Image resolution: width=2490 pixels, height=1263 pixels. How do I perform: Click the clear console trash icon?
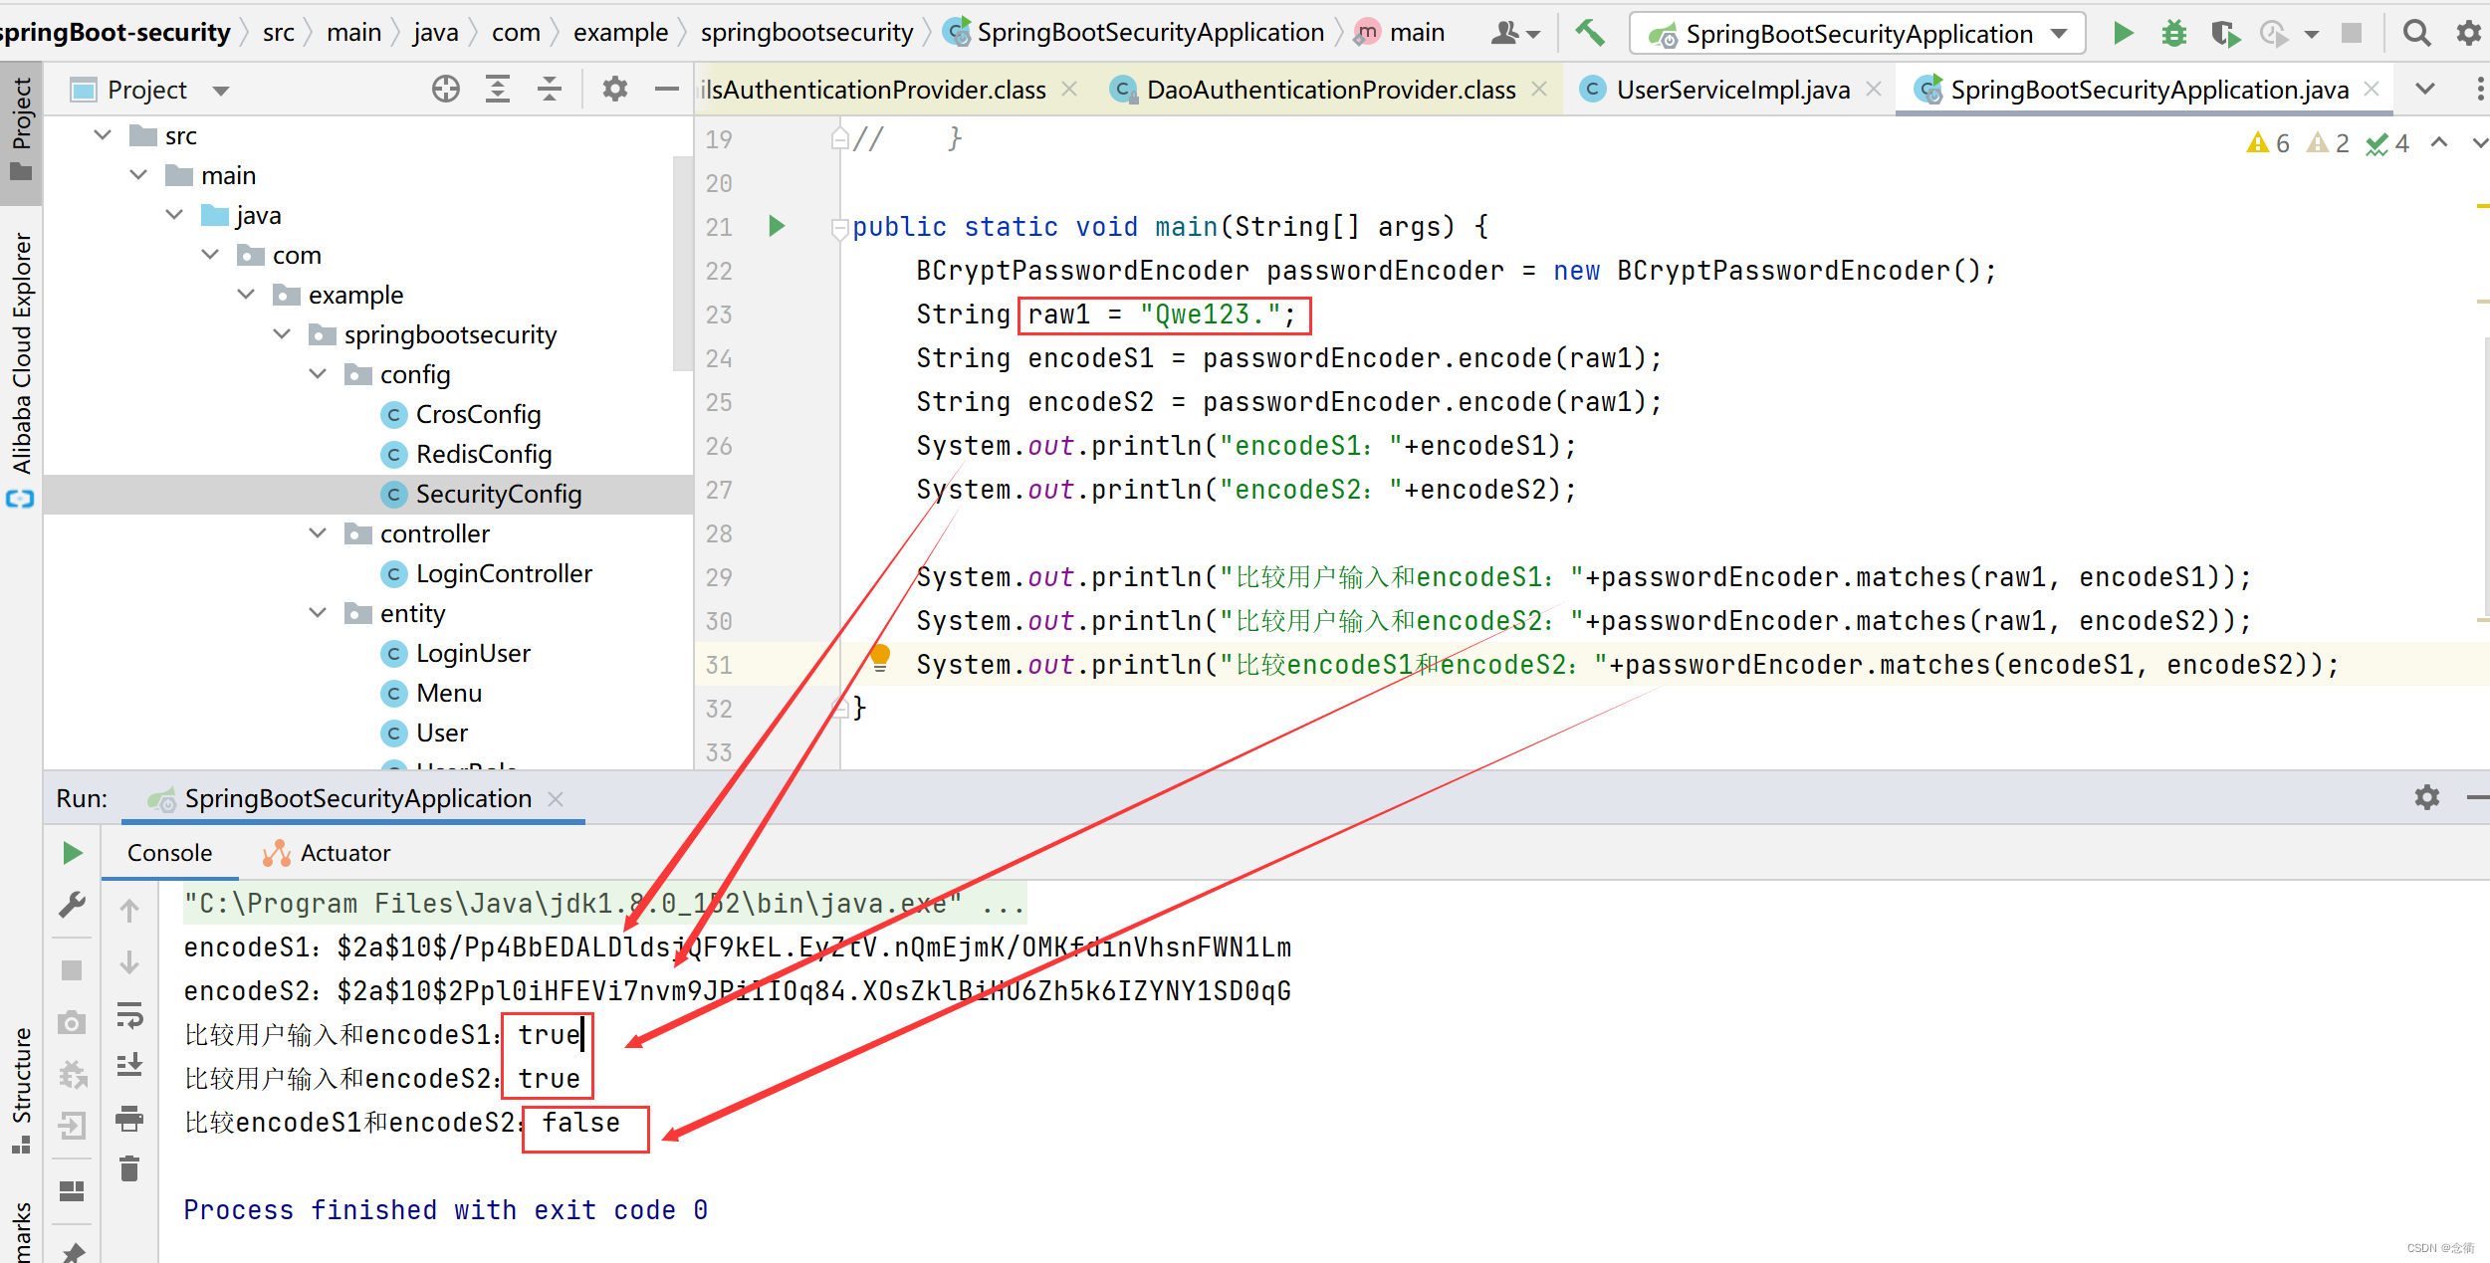[x=129, y=1168]
